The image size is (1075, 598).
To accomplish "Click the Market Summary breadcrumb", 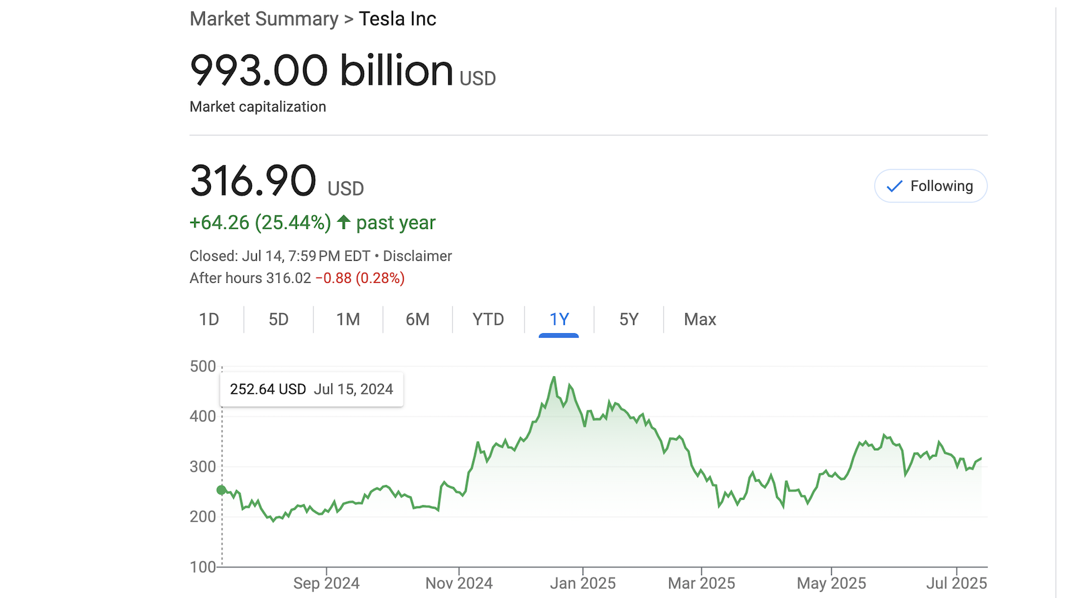I will pyautogui.click(x=264, y=19).
